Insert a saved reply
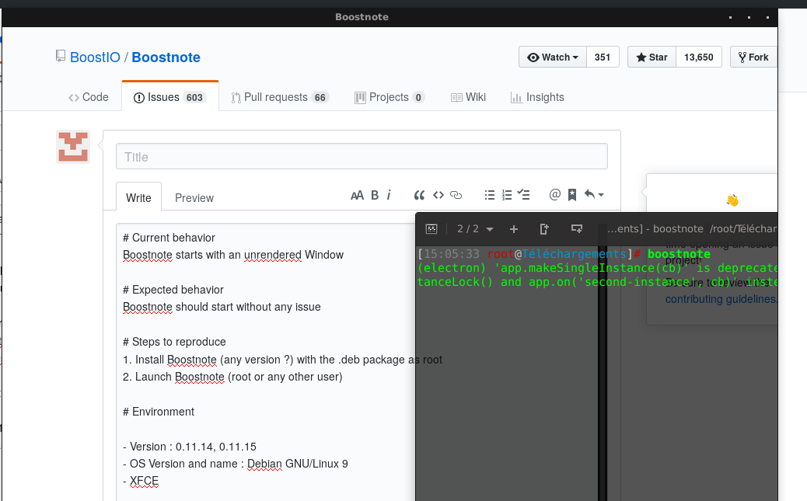 pos(572,195)
